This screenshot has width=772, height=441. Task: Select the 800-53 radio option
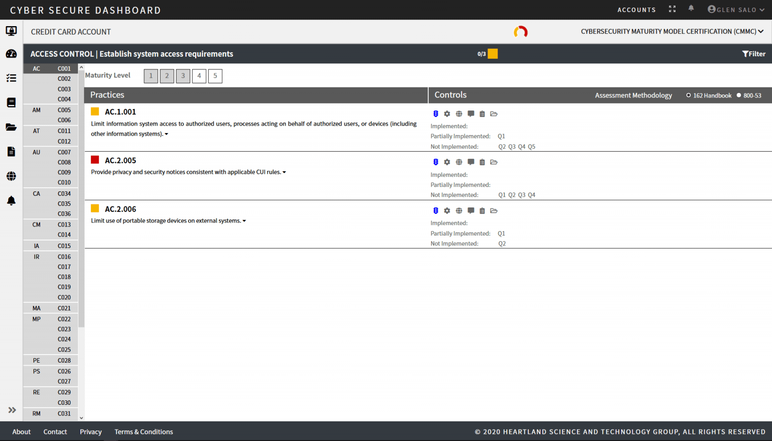(x=739, y=95)
